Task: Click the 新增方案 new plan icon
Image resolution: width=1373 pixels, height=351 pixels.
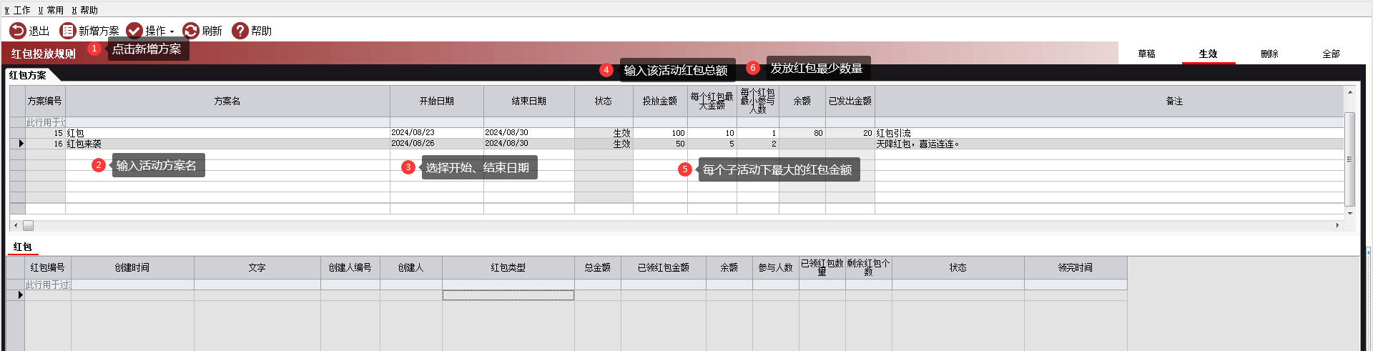Action: pos(67,31)
